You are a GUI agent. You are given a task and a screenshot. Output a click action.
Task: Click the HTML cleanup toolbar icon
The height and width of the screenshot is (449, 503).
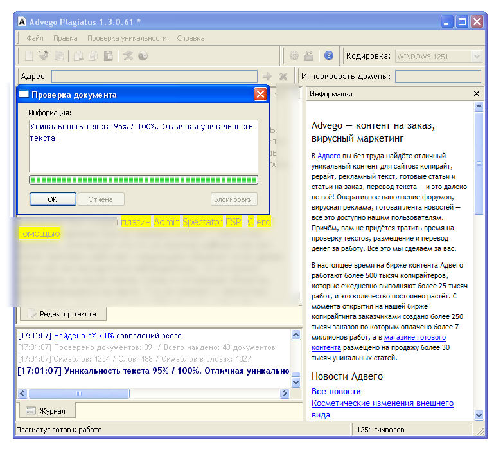(43, 56)
